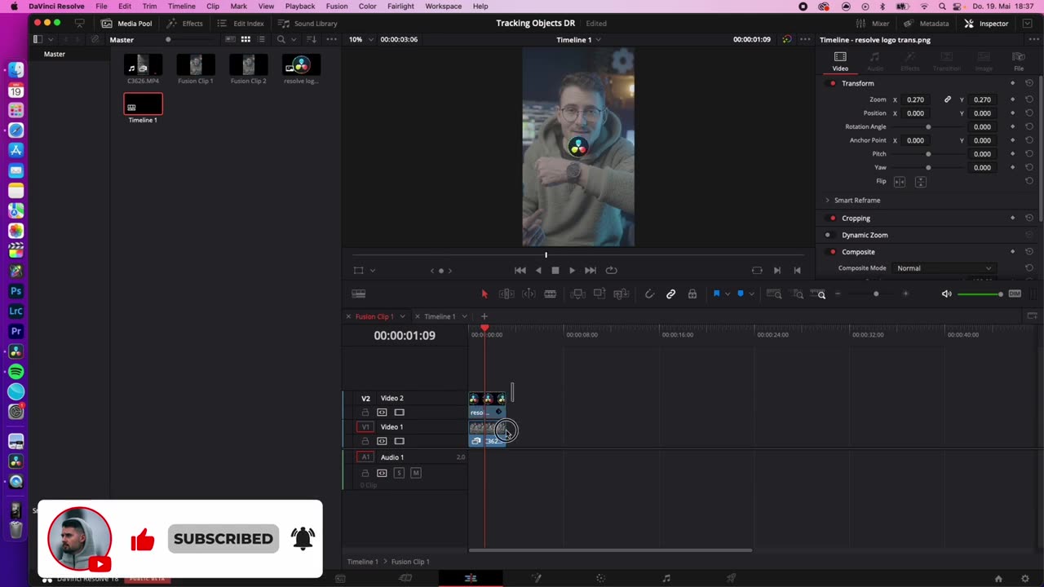Select the Blade Edit Mode tool
This screenshot has height=587, width=1044.
(x=551, y=294)
